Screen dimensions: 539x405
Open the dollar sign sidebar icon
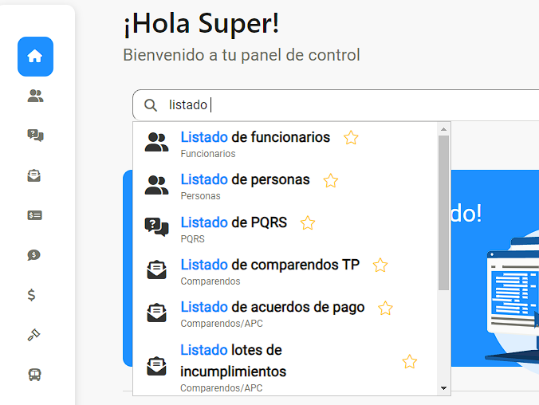tap(32, 295)
